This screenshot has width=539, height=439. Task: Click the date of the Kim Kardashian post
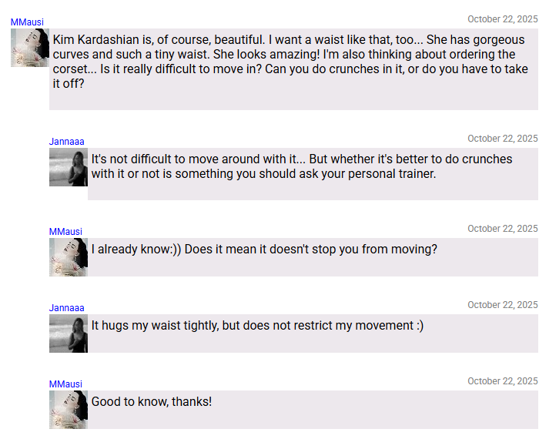pos(502,19)
